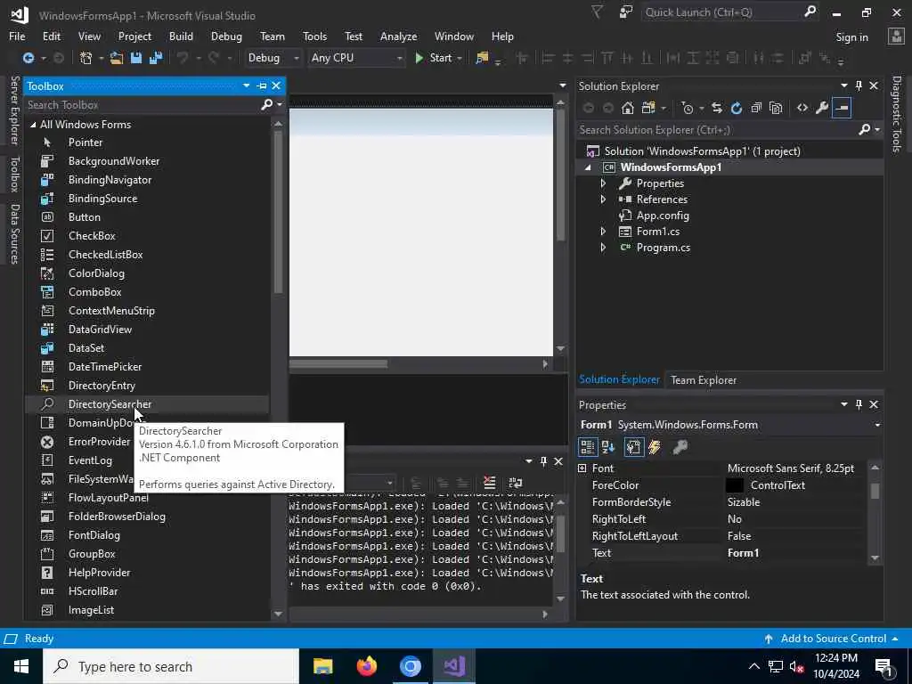Click the Quick Launch search box
This screenshot has height=684, width=912.
point(723,12)
